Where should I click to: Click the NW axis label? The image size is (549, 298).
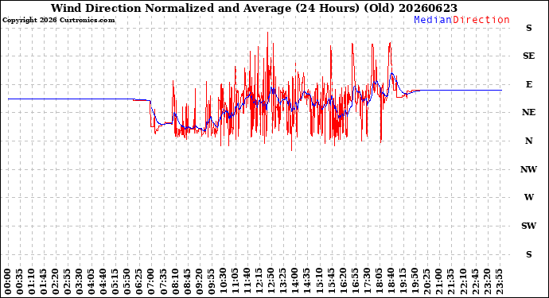(x=528, y=169)
